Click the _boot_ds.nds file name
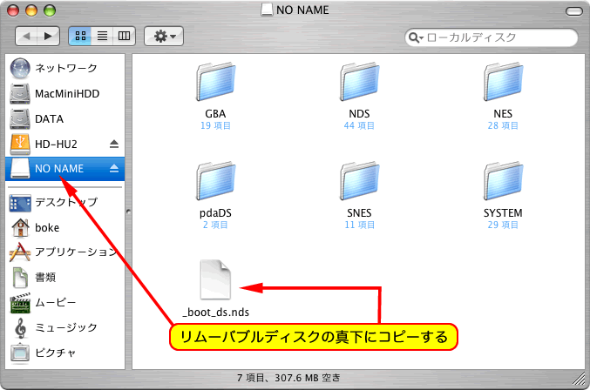Screen dimensions: 590x390 (x=216, y=313)
